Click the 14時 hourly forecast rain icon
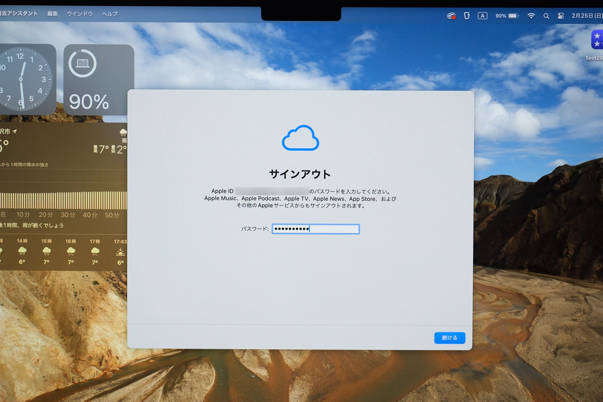 tap(22, 251)
